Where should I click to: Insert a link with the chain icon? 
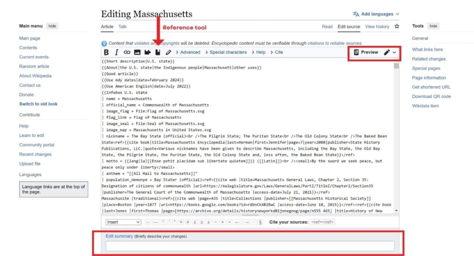coord(127,52)
